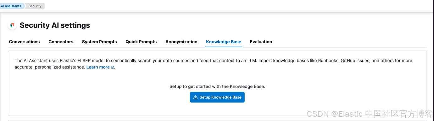Open the Conversations tab
This screenshot has height=121, width=434.
tap(24, 42)
